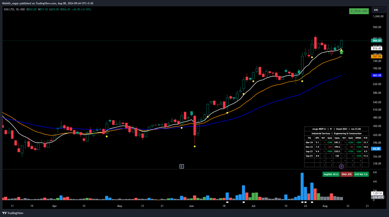389x217 pixels.
Task: Click the yellow dot below the June low candle
Action: point(194,147)
